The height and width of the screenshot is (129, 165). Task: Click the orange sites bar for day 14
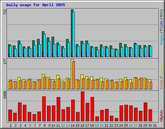[73, 75]
